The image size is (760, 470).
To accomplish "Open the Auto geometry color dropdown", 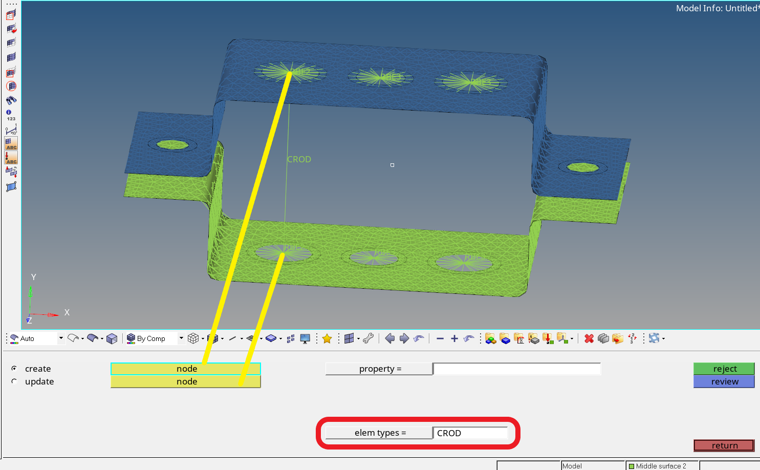I will 60,338.
